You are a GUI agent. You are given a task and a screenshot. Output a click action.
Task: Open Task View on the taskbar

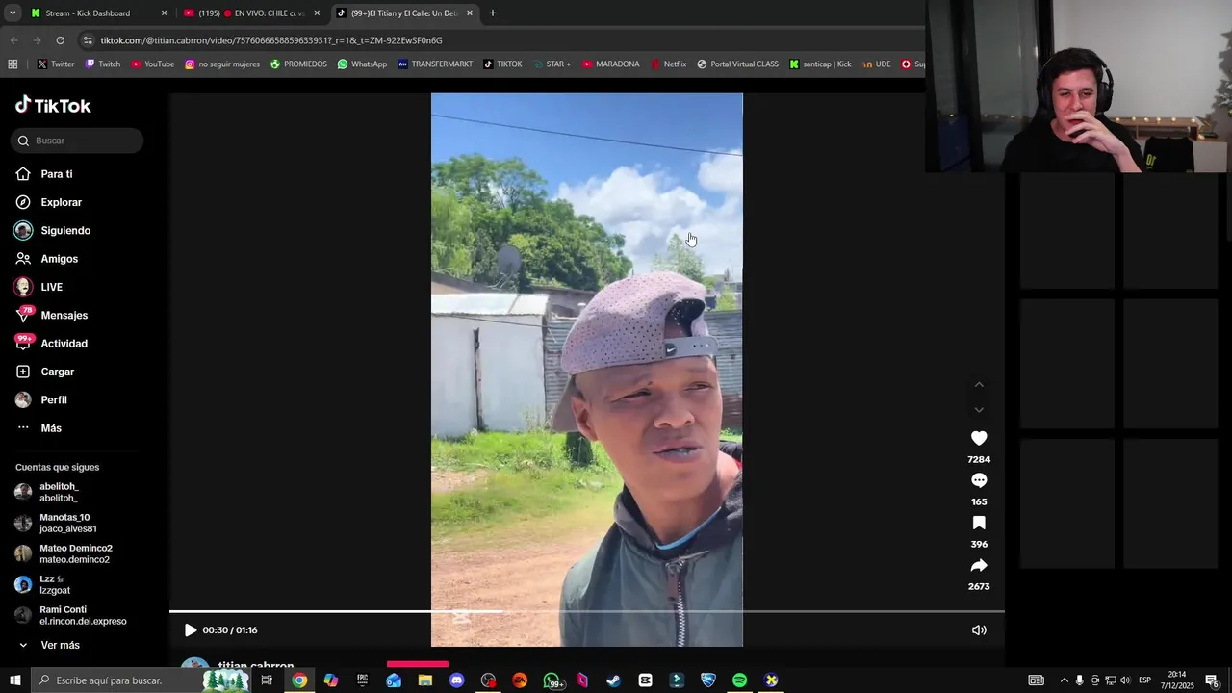(x=267, y=680)
